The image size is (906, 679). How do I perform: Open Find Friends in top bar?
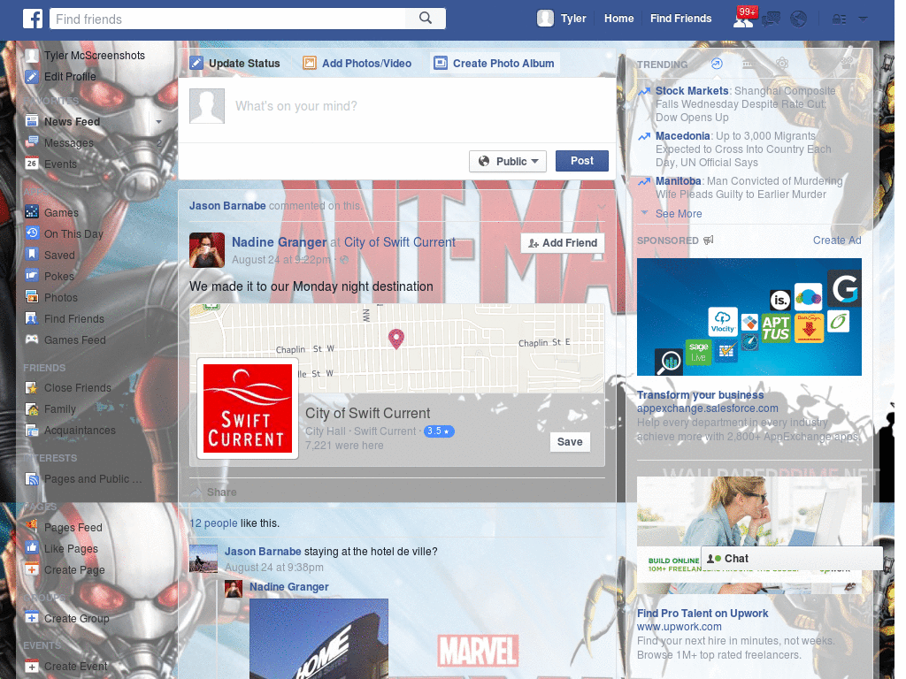(x=680, y=19)
